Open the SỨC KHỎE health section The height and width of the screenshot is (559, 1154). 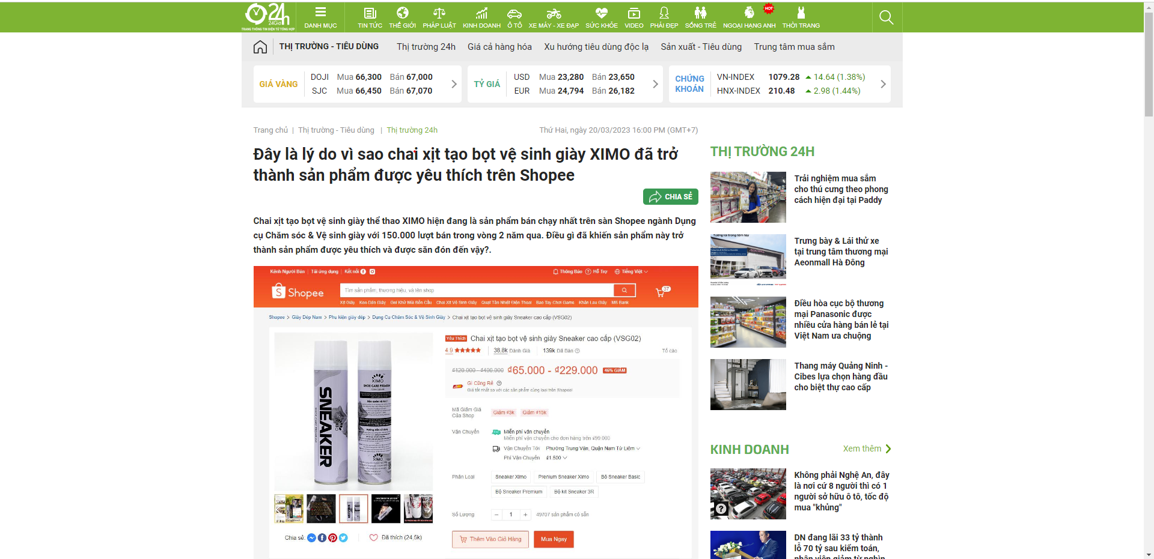coord(602,17)
